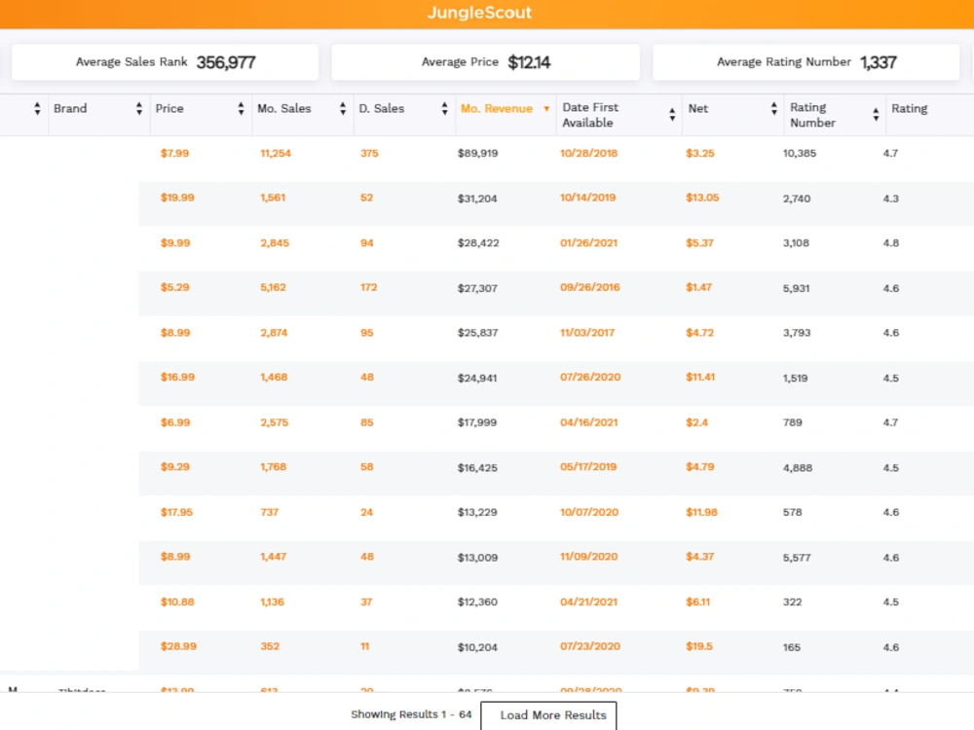974x730 pixels.
Task: Click the Average Rating Number card
Action: [x=806, y=62]
